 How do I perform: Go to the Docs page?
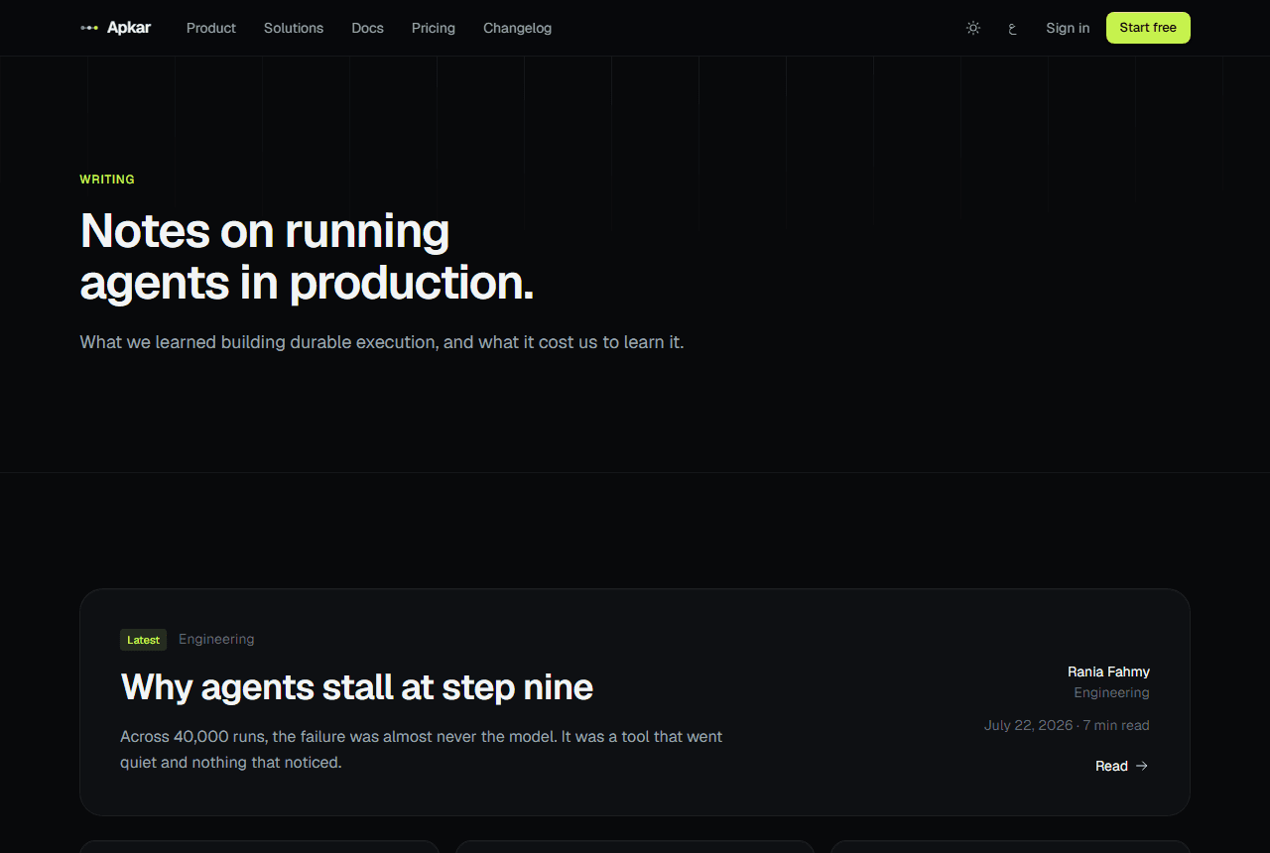(x=367, y=28)
